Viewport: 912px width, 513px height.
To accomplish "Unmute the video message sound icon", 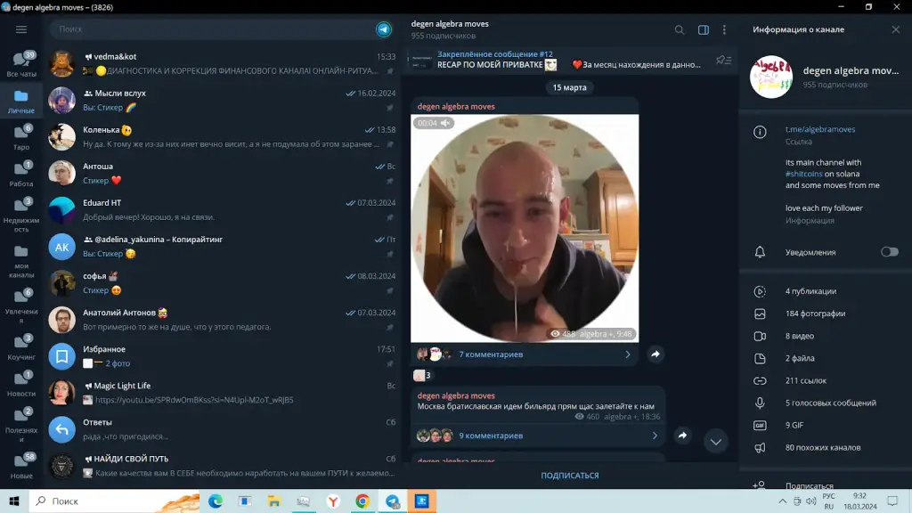I will pyautogui.click(x=445, y=123).
